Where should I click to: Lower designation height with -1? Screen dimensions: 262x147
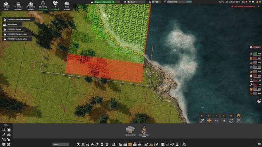tap(224, 121)
